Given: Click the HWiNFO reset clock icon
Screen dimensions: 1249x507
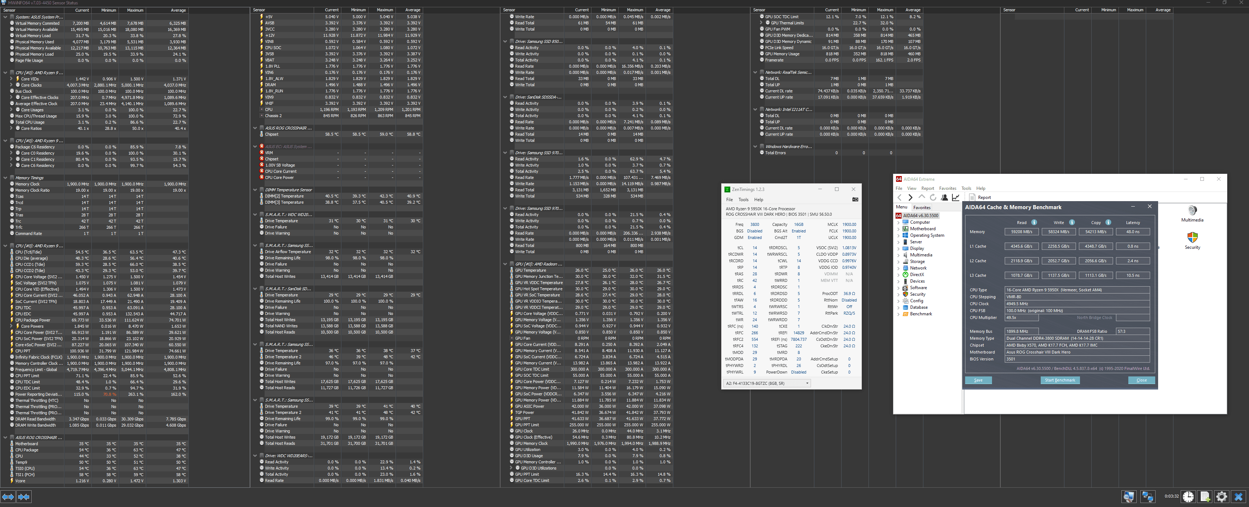Looking at the screenshot, I should point(1188,496).
